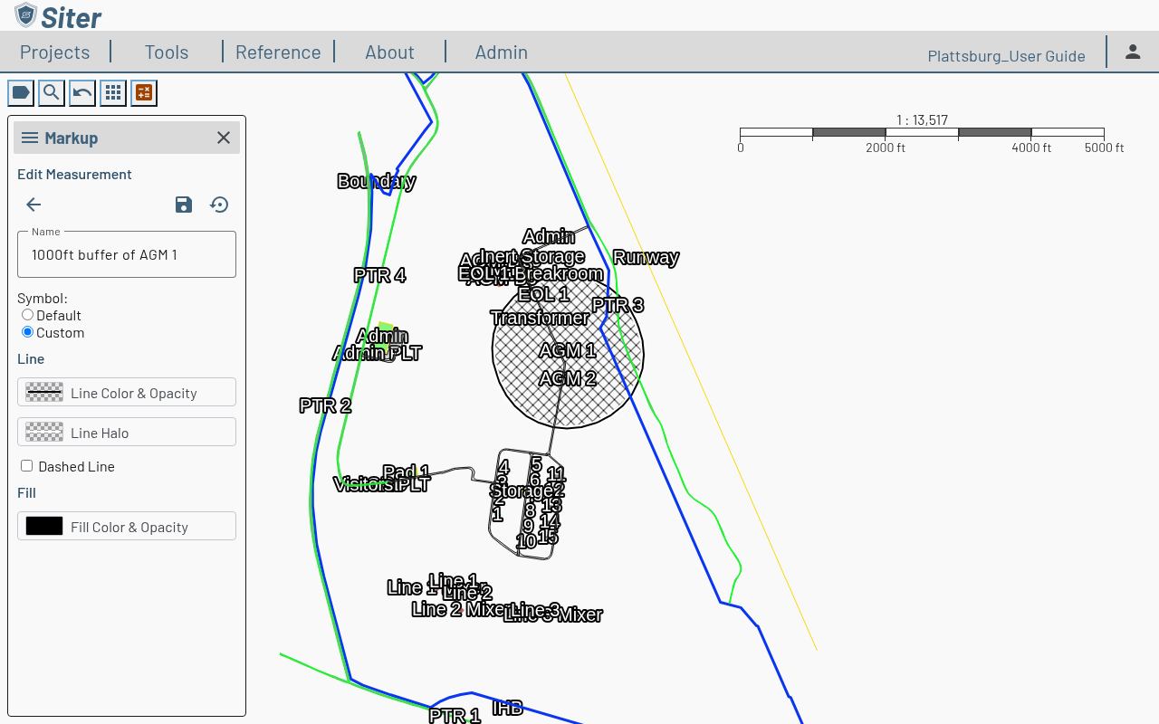1159x724 pixels.
Task: Open the Projects menu
Action: (55, 52)
